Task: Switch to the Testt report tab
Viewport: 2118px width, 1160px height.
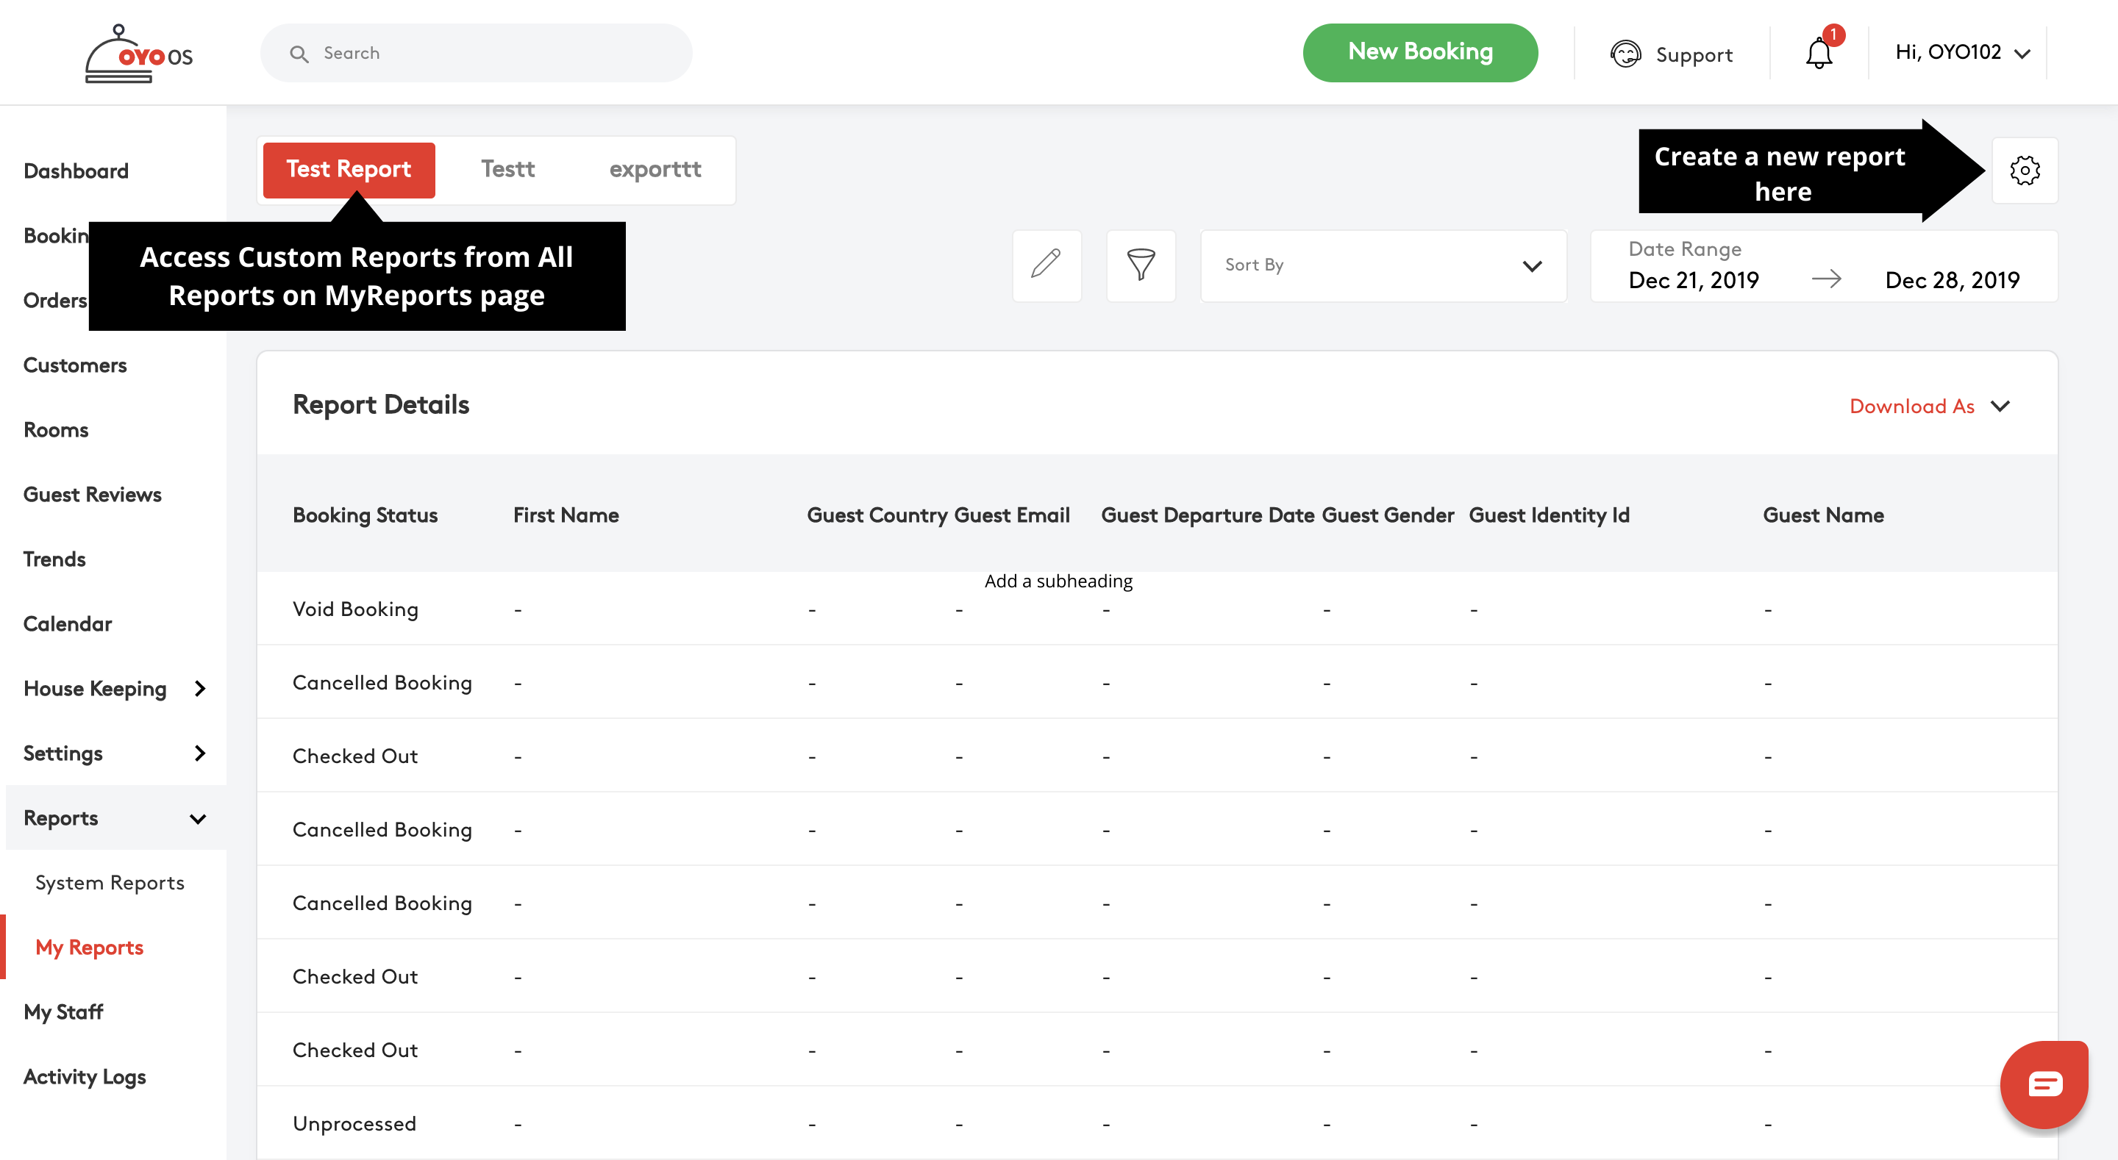Action: (507, 169)
